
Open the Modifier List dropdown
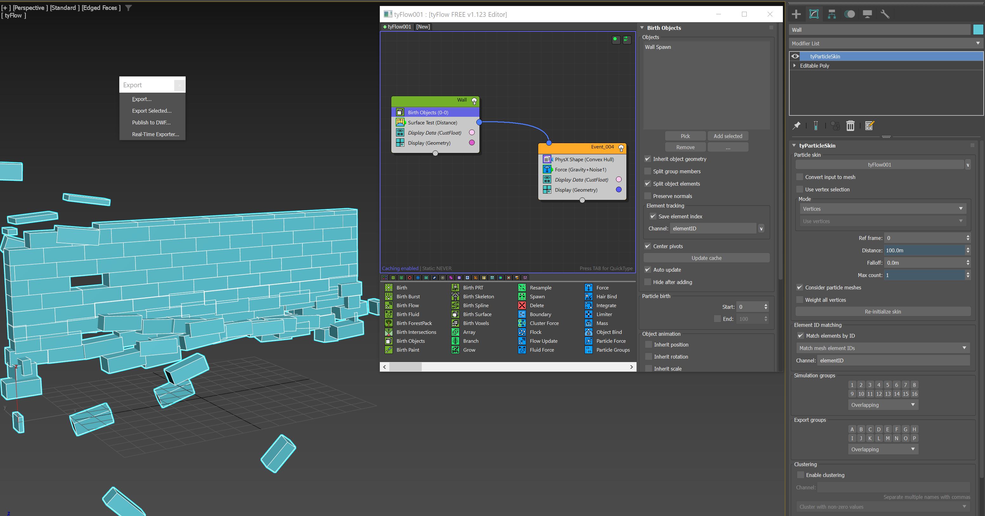(886, 43)
